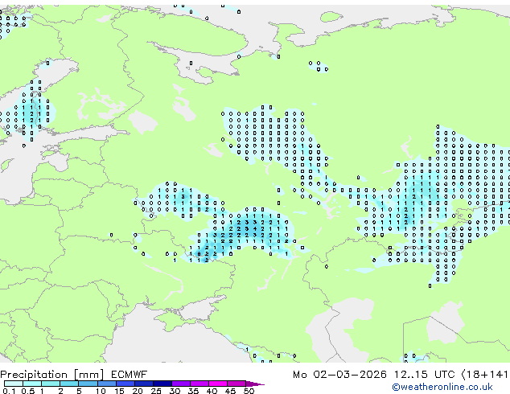Viewport: 510px width, 394px height.
Task: Click the above-50 mm legend arrow tip
Action: pyautogui.click(x=255, y=384)
